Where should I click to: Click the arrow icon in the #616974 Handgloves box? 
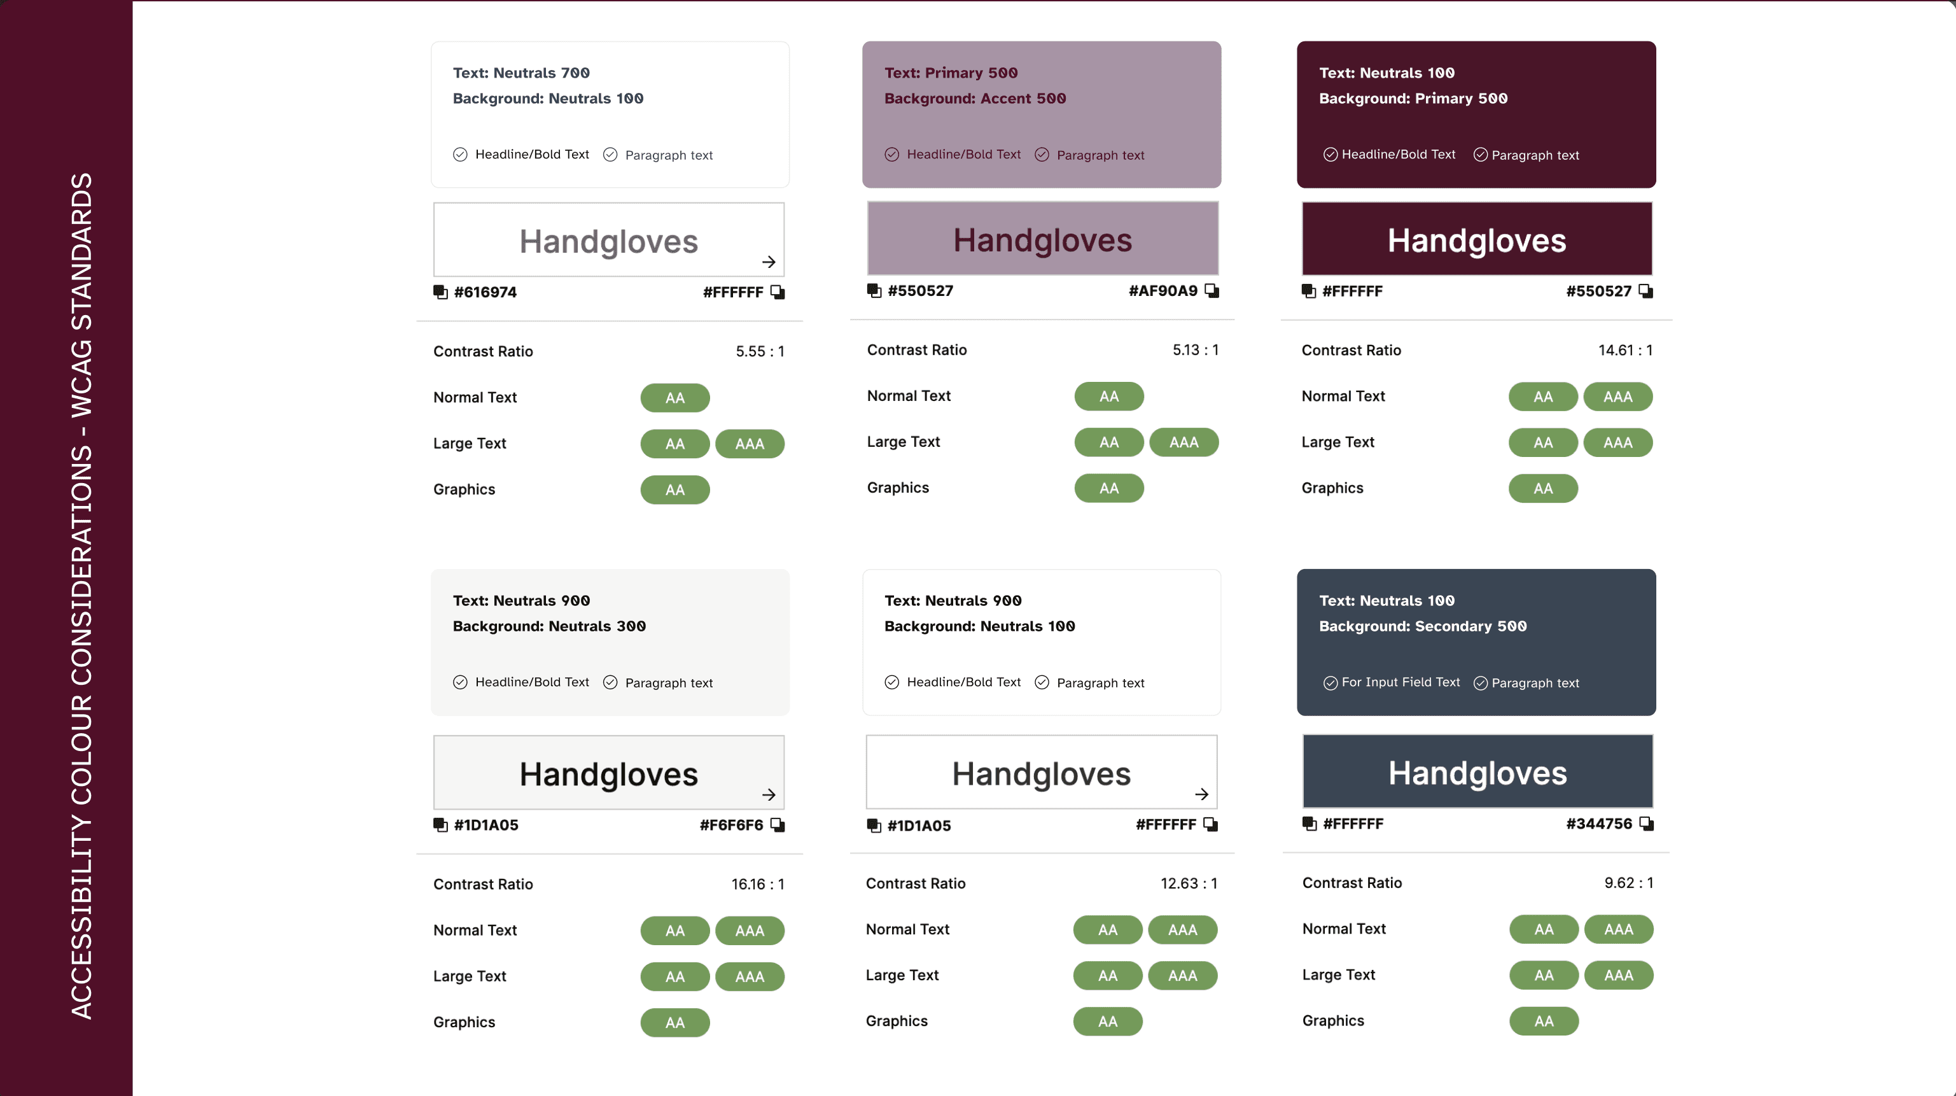pyautogui.click(x=769, y=262)
